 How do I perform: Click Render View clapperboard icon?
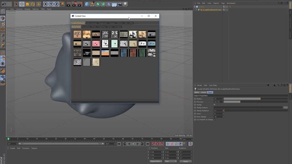(69, 4)
